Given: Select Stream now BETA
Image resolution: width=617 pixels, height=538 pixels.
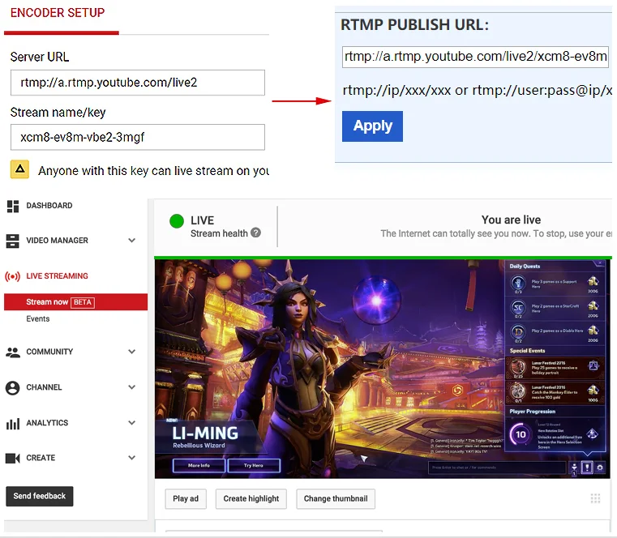Looking at the screenshot, I should [x=75, y=302].
